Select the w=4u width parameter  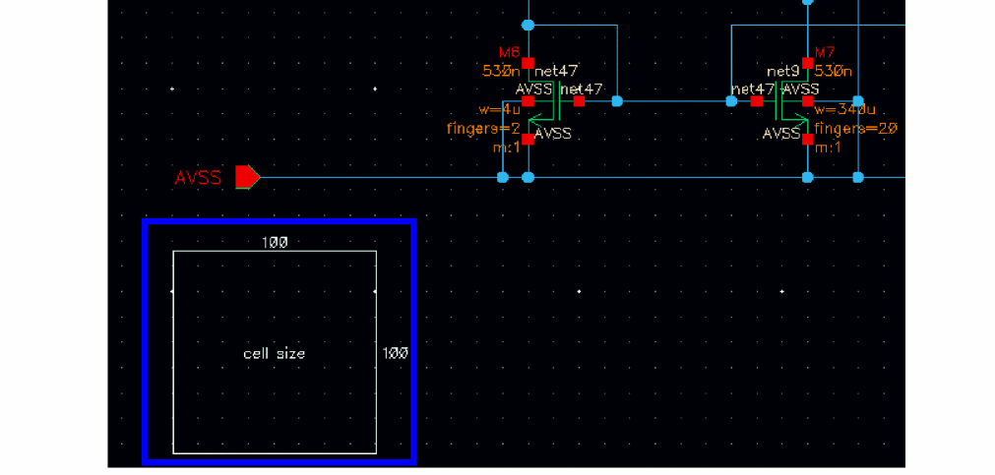point(499,110)
